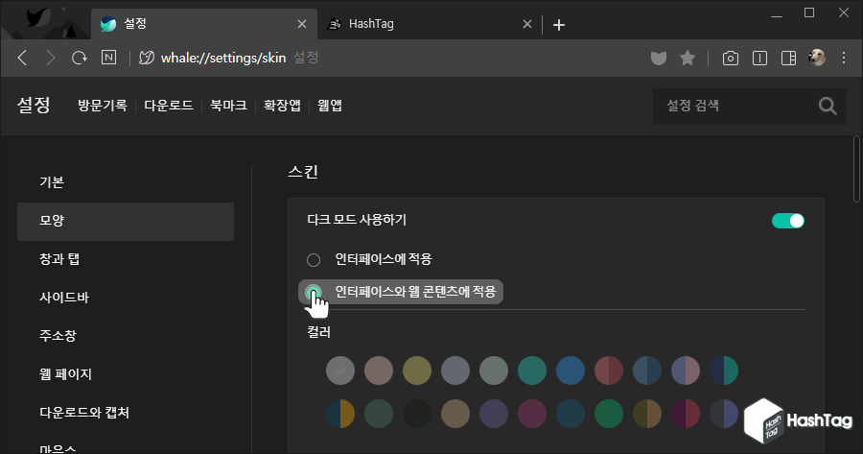Go forward with the forward arrow
863x454 pixels.
tap(51, 58)
